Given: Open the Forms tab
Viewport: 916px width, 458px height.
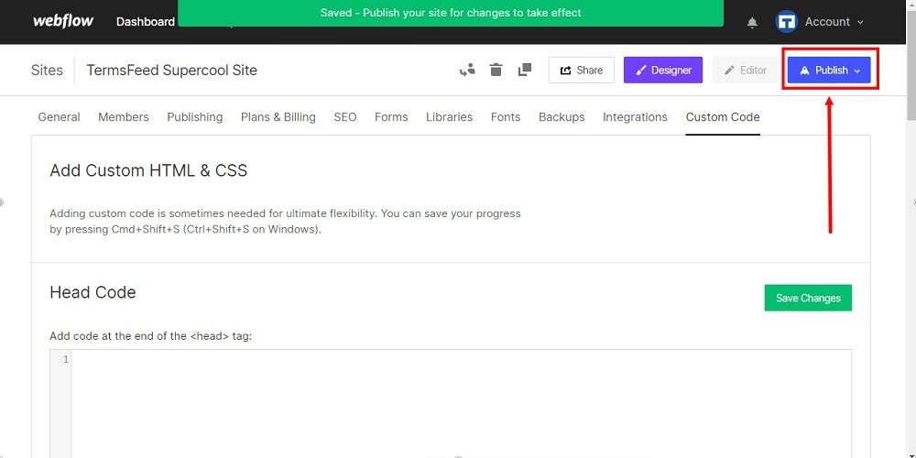Looking at the screenshot, I should pyautogui.click(x=391, y=117).
